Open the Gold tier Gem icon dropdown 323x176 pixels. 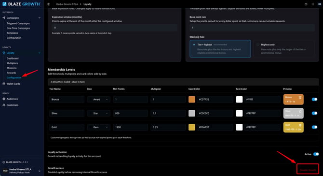[x=99, y=127]
